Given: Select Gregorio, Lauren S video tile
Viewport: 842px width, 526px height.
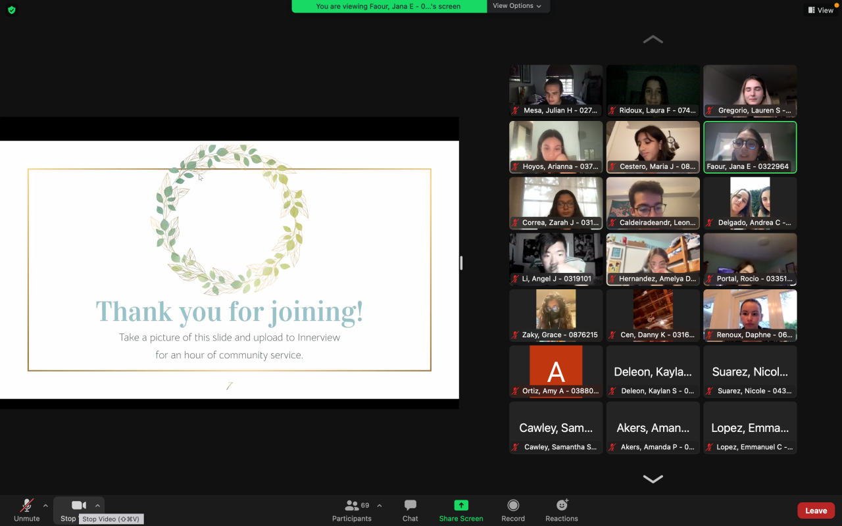Looking at the screenshot, I should pos(750,91).
